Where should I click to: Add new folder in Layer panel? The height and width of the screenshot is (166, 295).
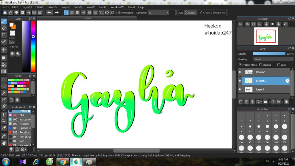click(266, 102)
